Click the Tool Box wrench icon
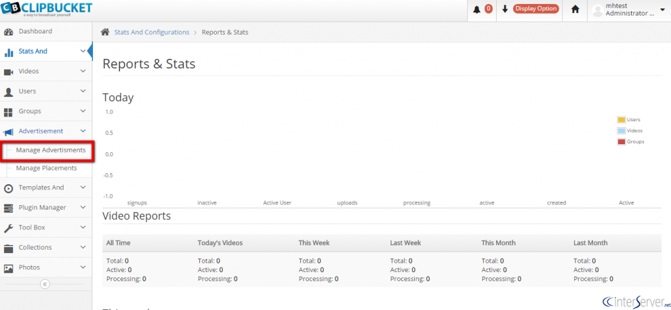This screenshot has height=310, width=671. [x=8, y=228]
